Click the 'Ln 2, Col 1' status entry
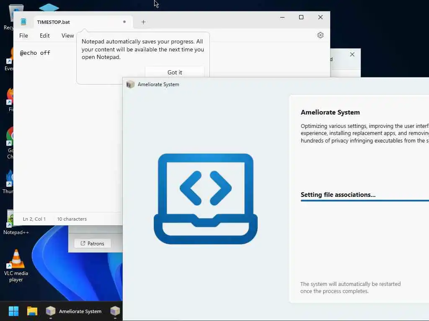Image resolution: width=429 pixels, height=321 pixels. pyautogui.click(x=34, y=219)
